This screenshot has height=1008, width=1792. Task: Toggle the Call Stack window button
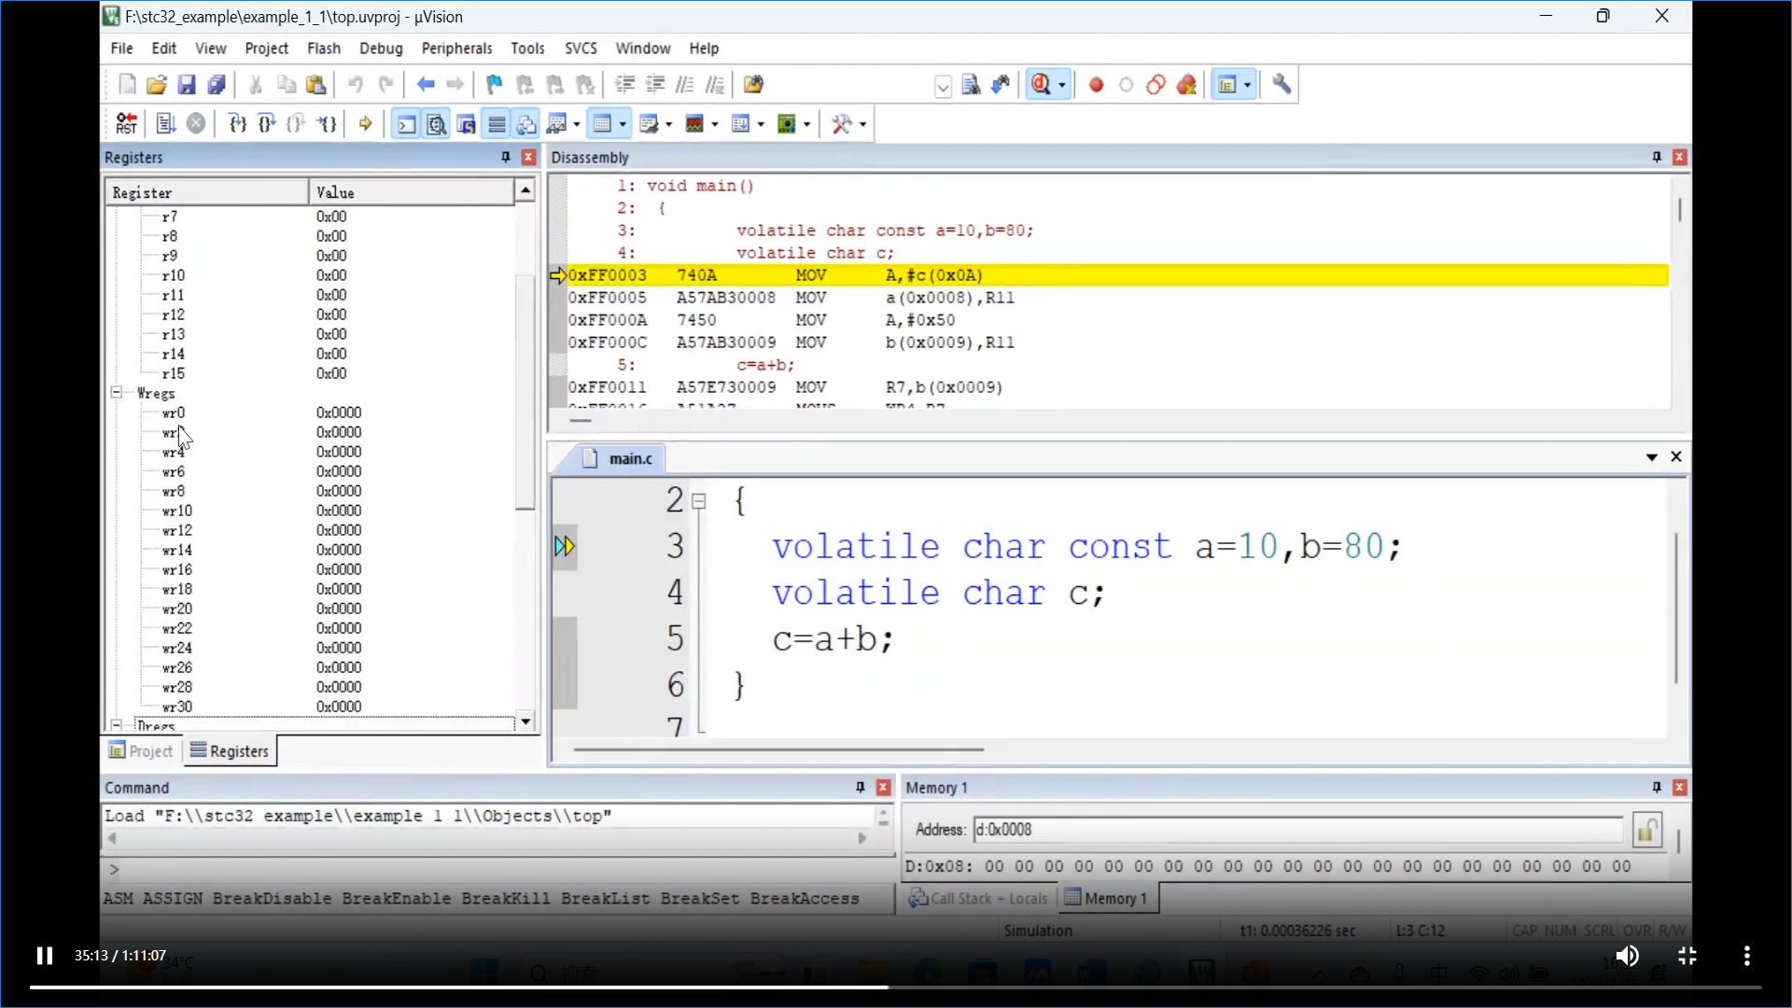coord(526,124)
